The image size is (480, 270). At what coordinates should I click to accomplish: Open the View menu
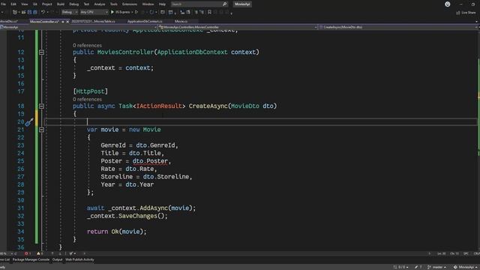[x=25, y=4]
